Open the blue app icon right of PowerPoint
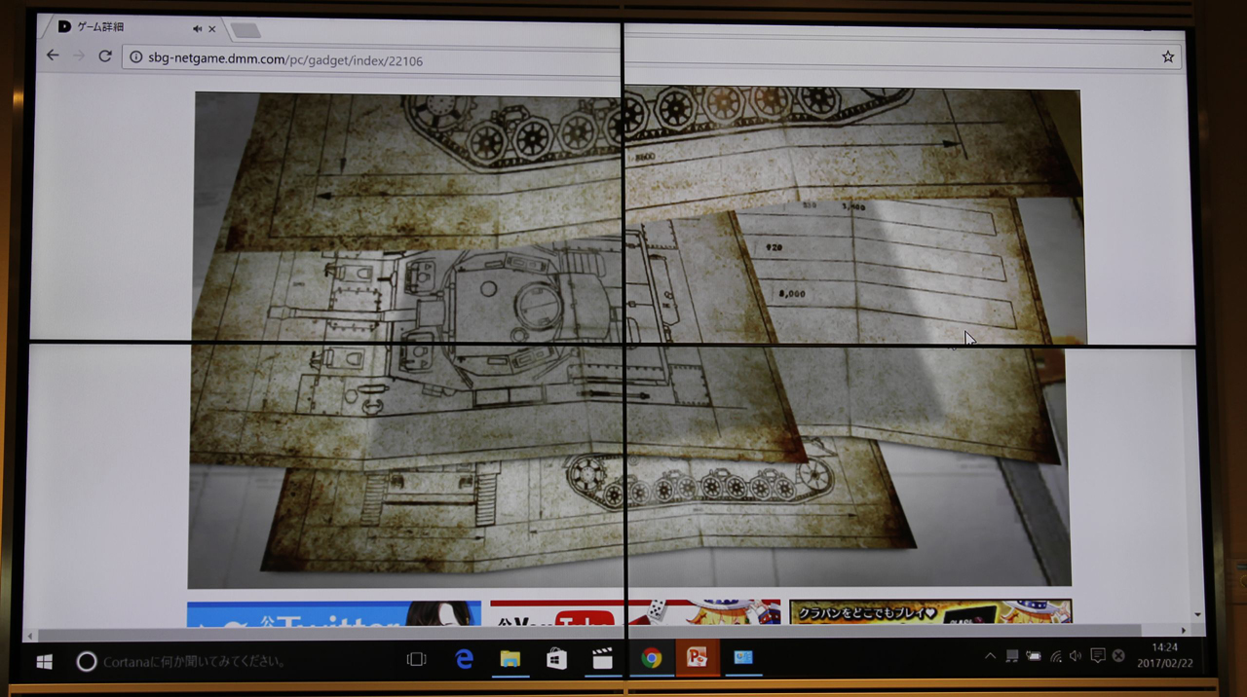 coord(743,658)
